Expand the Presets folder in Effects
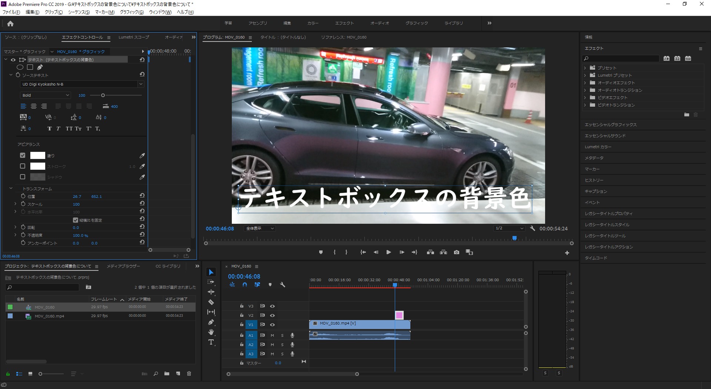711x389 pixels. [585, 68]
